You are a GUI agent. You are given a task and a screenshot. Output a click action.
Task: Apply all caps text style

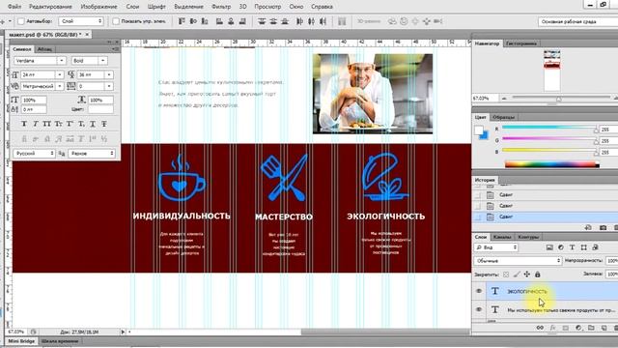(x=47, y=124)
